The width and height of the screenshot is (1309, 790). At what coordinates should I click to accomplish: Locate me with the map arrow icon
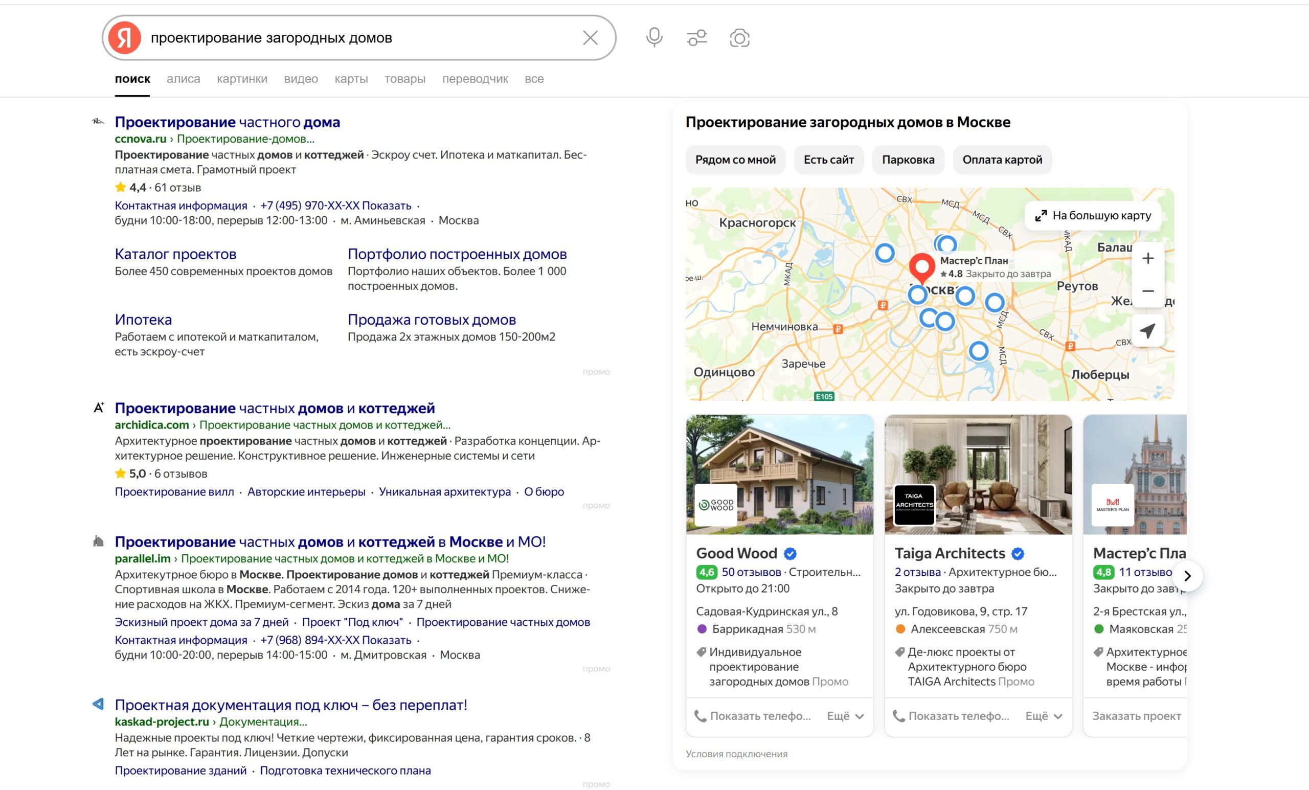click(1148, 331)
